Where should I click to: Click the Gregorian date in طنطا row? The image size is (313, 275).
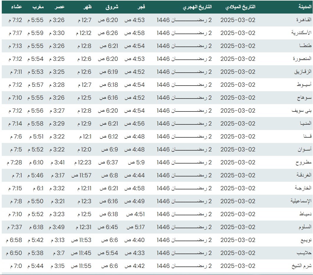click(x=238, y=46)
